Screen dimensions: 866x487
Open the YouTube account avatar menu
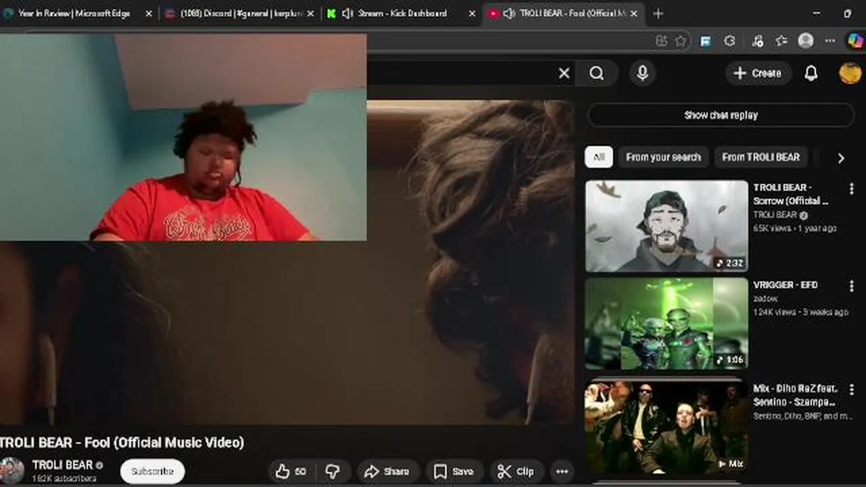tap(850, 73)
